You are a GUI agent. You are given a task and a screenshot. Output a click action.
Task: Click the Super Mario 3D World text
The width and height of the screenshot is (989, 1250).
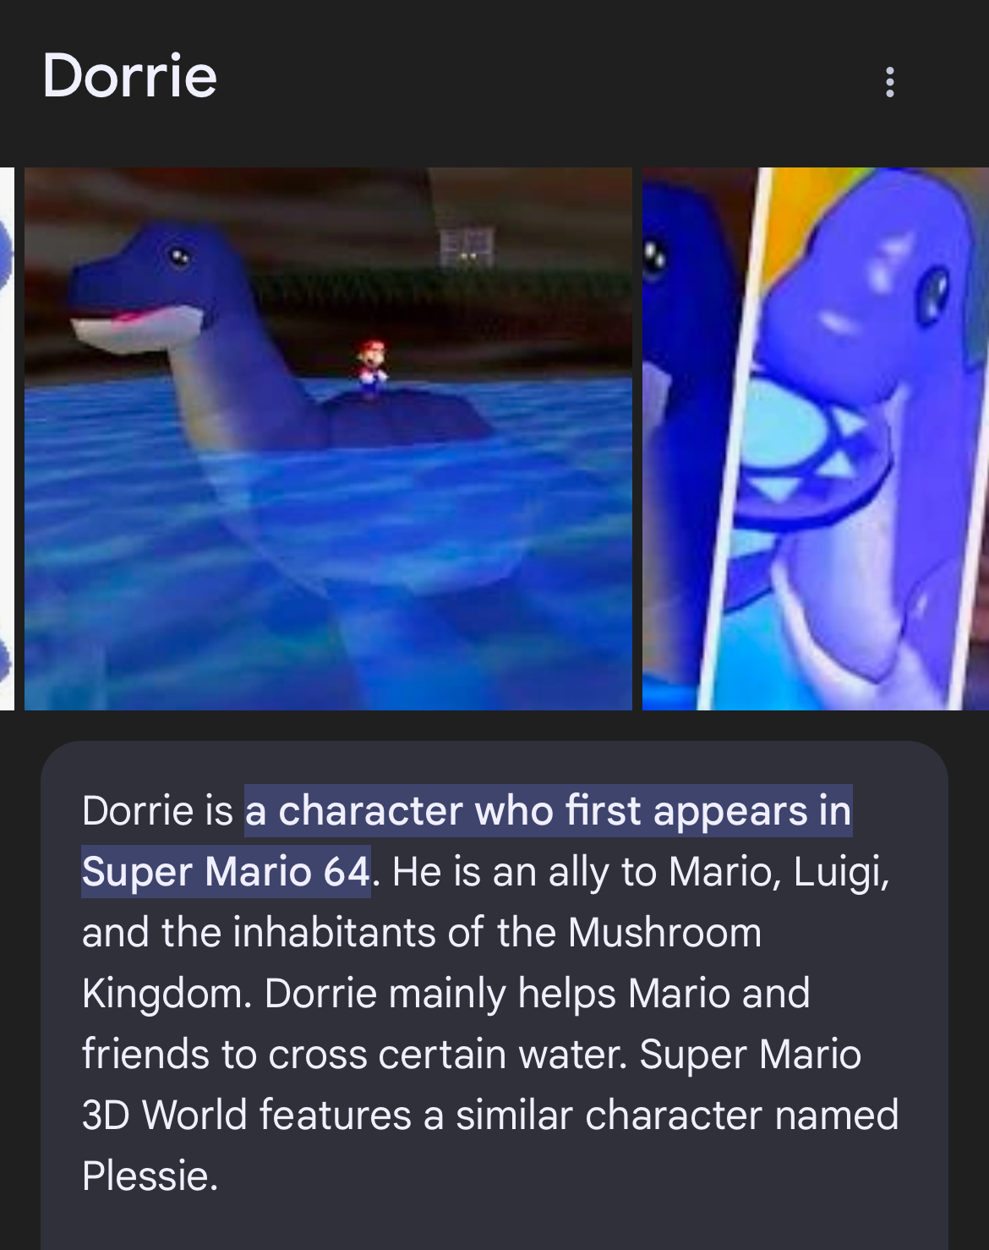click(x=472, y=1084)
